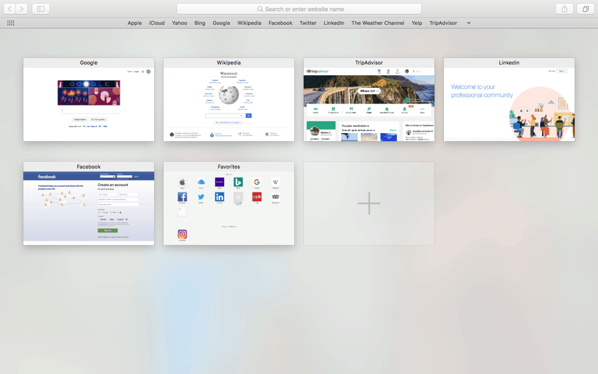Click the Bing icon inside the Favorites thumbnail
This screenshot has height=374, width=598.
pos(238,182)
